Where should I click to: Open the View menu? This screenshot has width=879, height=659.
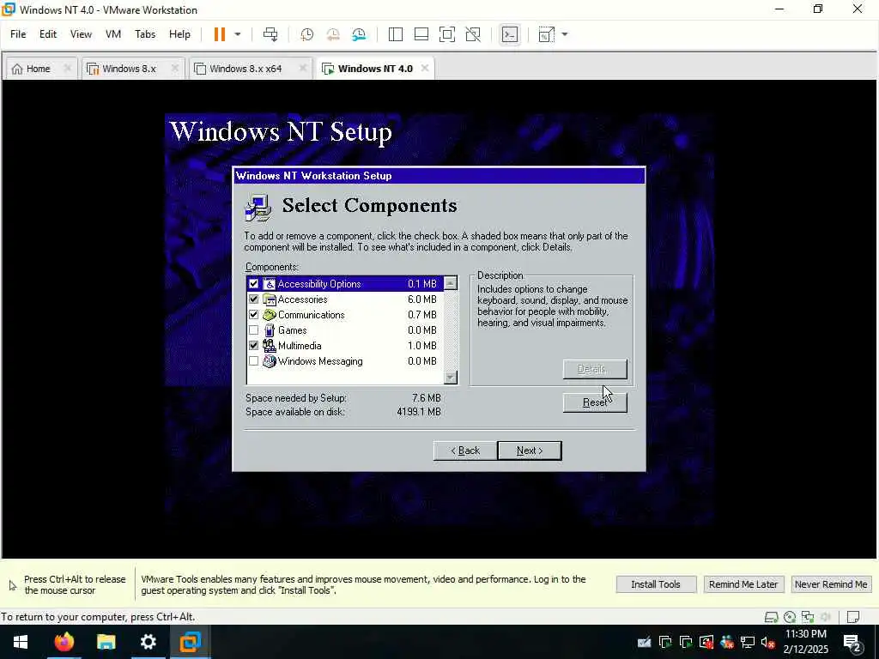(x=81, y=34)
